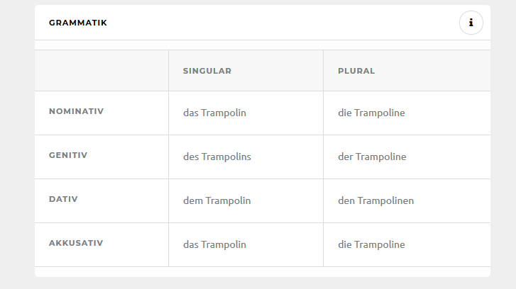Select nominative singular "das Trampolin"
516x289 pixels.
click(x=214, y=113)
